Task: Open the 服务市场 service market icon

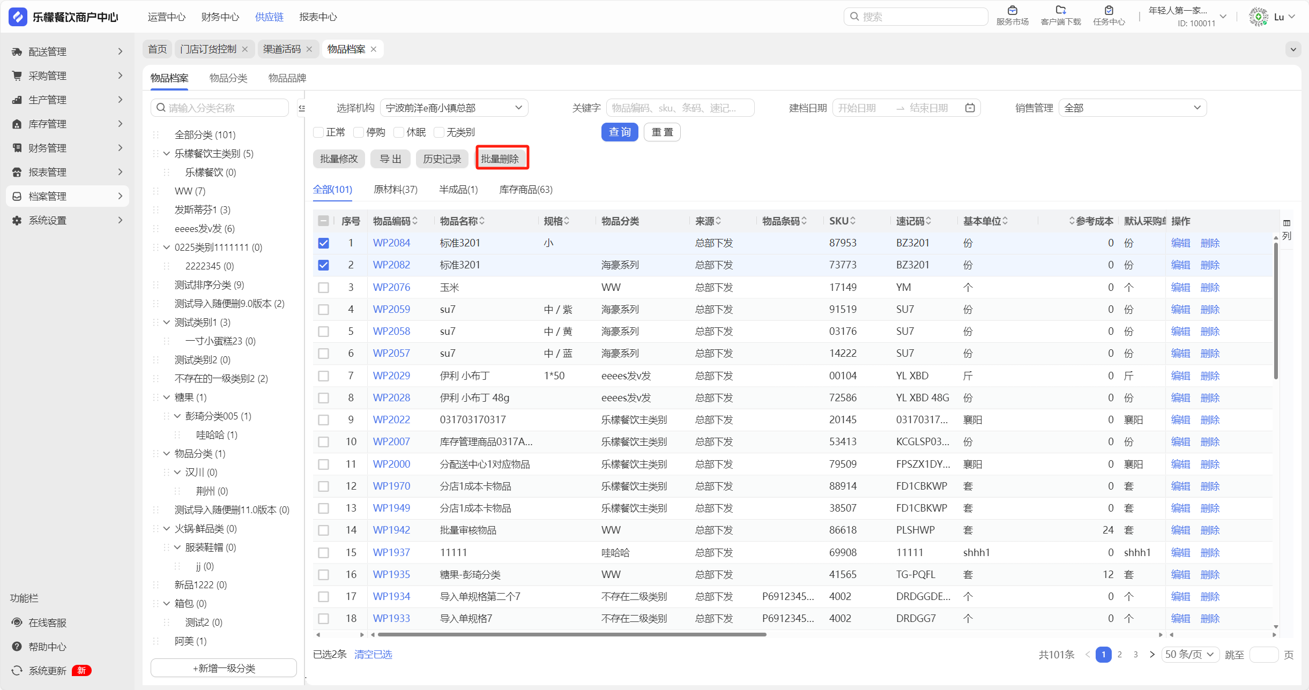Action: [1012, 11]
